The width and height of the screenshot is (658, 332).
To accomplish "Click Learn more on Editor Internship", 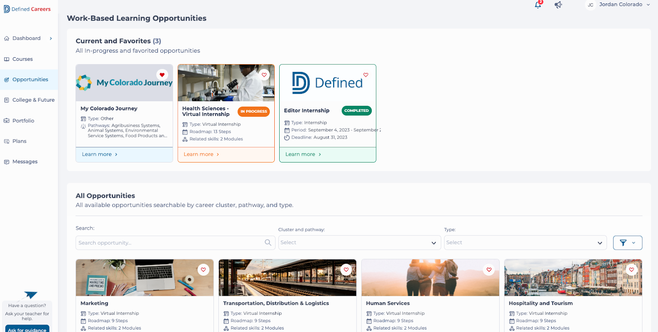I will pyautogui.click(x=303, y=154).
